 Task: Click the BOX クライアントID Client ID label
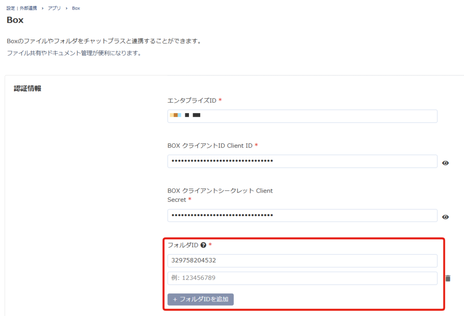210,146
